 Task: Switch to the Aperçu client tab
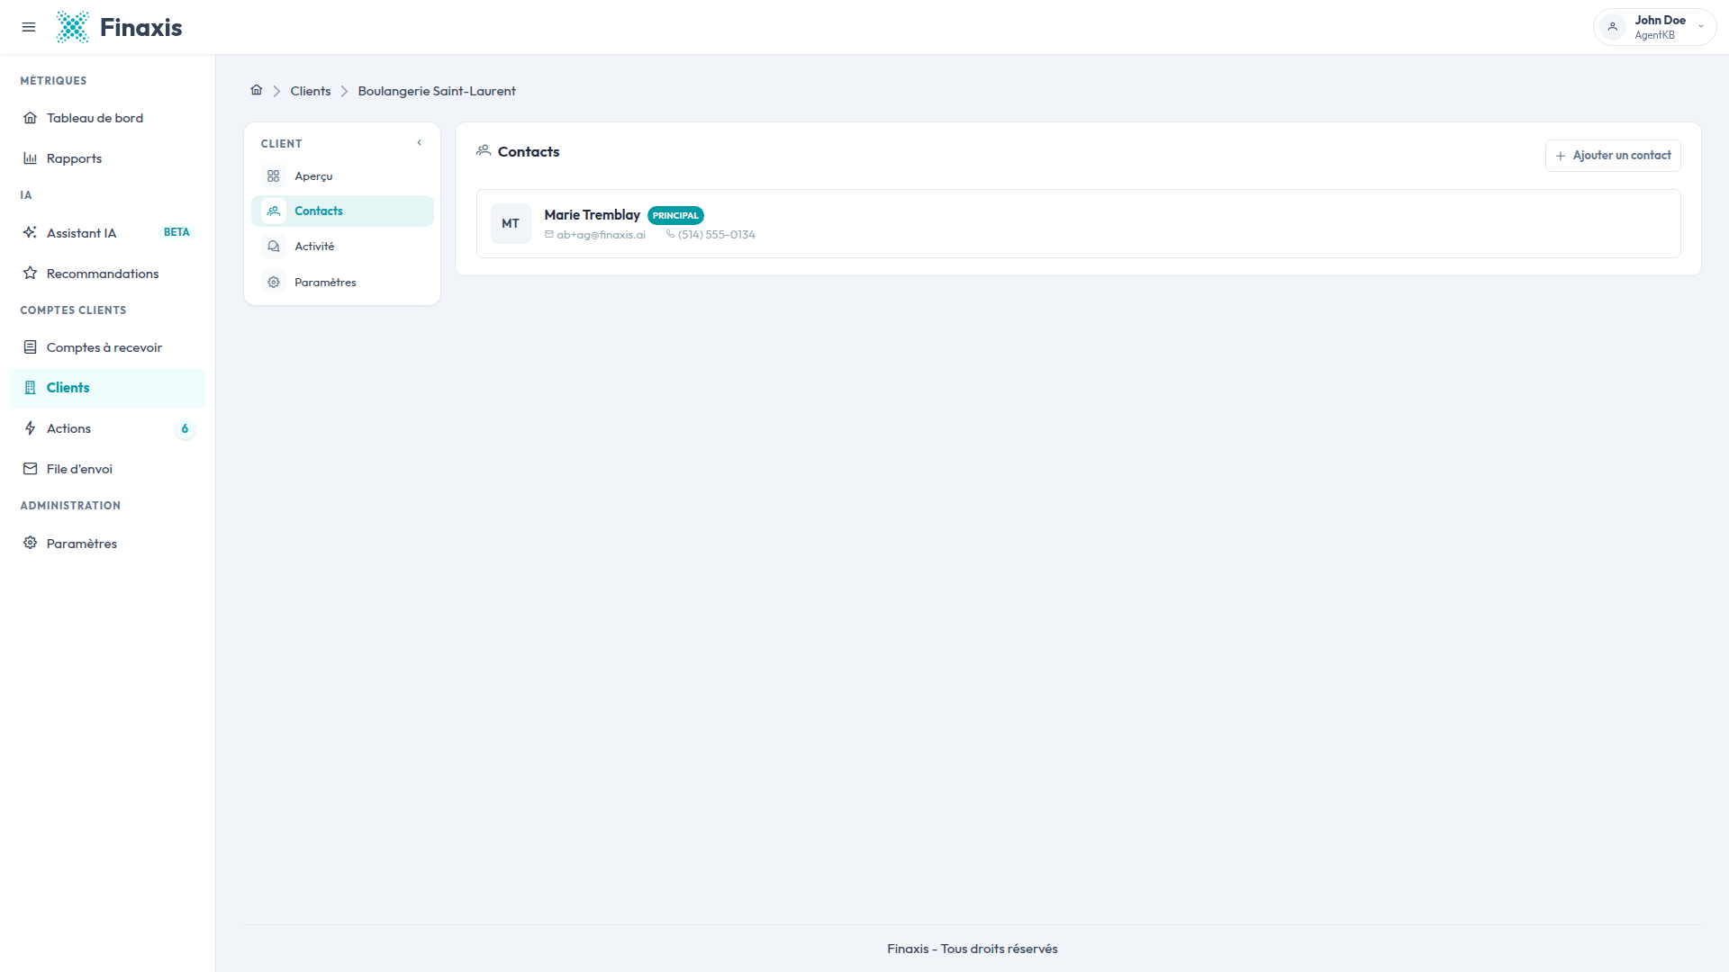click(x=342, y=175)
